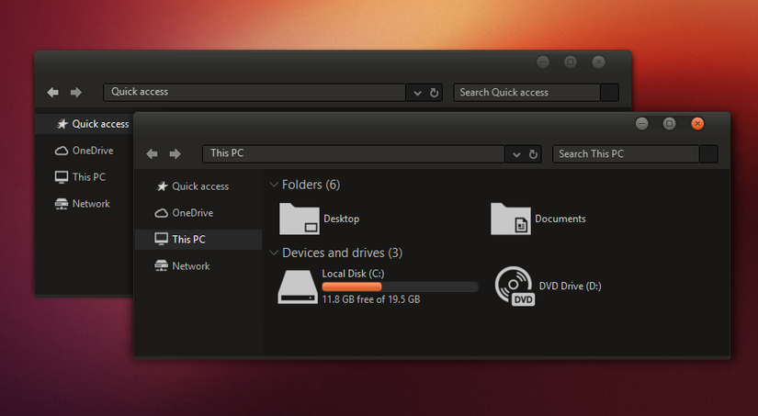This screenshot has height=416, width=758.
Task: Click the back arrow in This PC window
Action: 152,153
